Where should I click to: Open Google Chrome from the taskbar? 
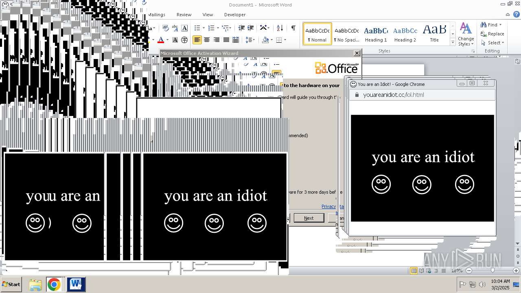[54, 284]
